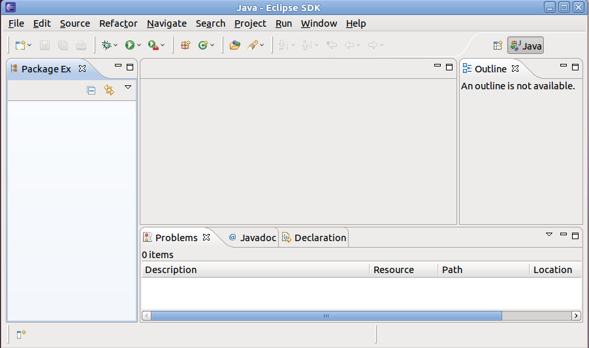Click the Back navigation arrow
Screen dimensions: 589x348
[349, 46]
